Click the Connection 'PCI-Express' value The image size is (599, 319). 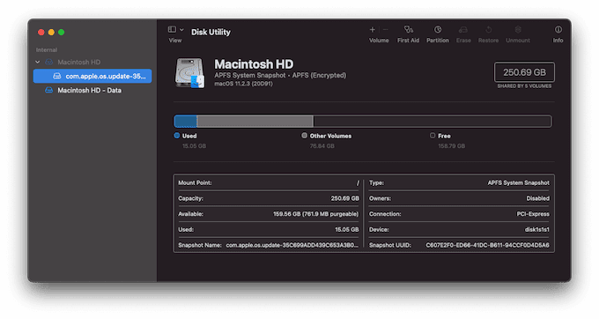pos(533,214)
